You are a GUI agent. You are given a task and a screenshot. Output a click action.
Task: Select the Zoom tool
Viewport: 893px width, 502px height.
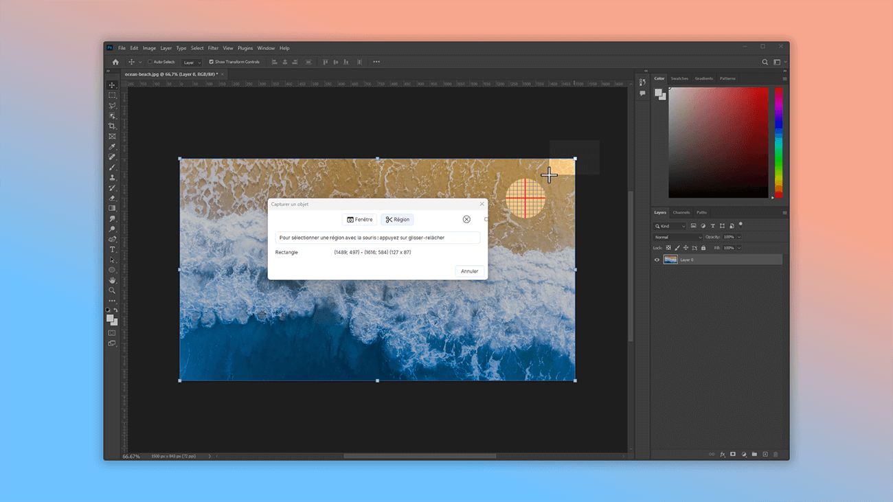tap(112, 290)
